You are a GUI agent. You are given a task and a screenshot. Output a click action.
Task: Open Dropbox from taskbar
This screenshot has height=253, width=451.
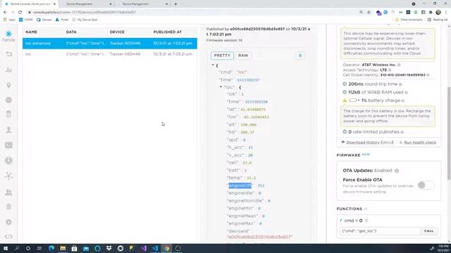coord(109,248)
